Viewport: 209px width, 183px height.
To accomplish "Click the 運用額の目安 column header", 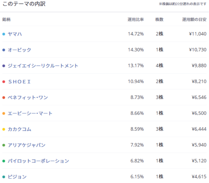I will coord(194,19).
